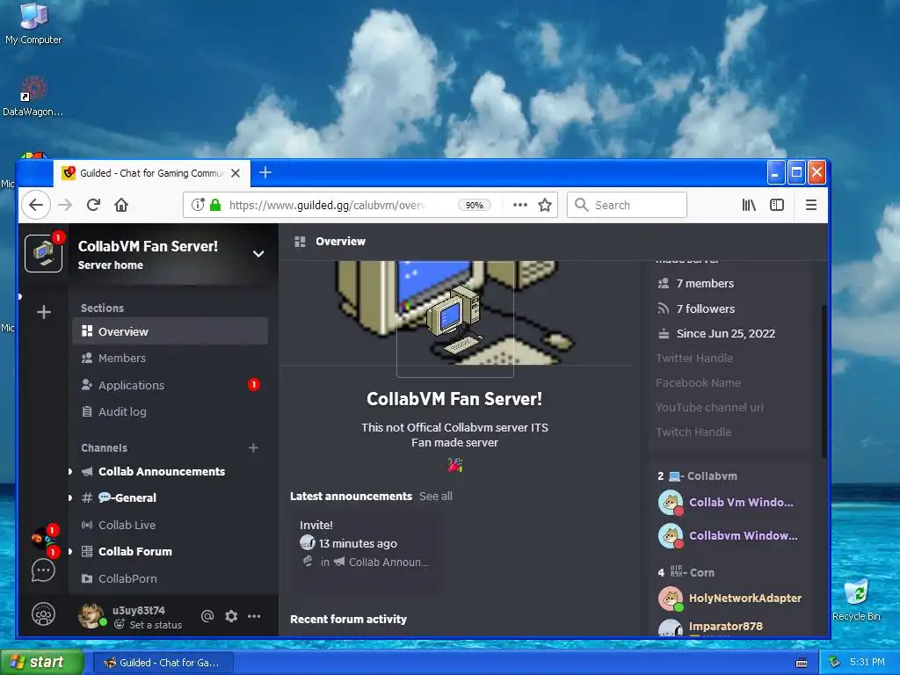Click the Twitter Handle field
Image resolution: width=900 pixels, height=675 pixels.
point(694,359)
